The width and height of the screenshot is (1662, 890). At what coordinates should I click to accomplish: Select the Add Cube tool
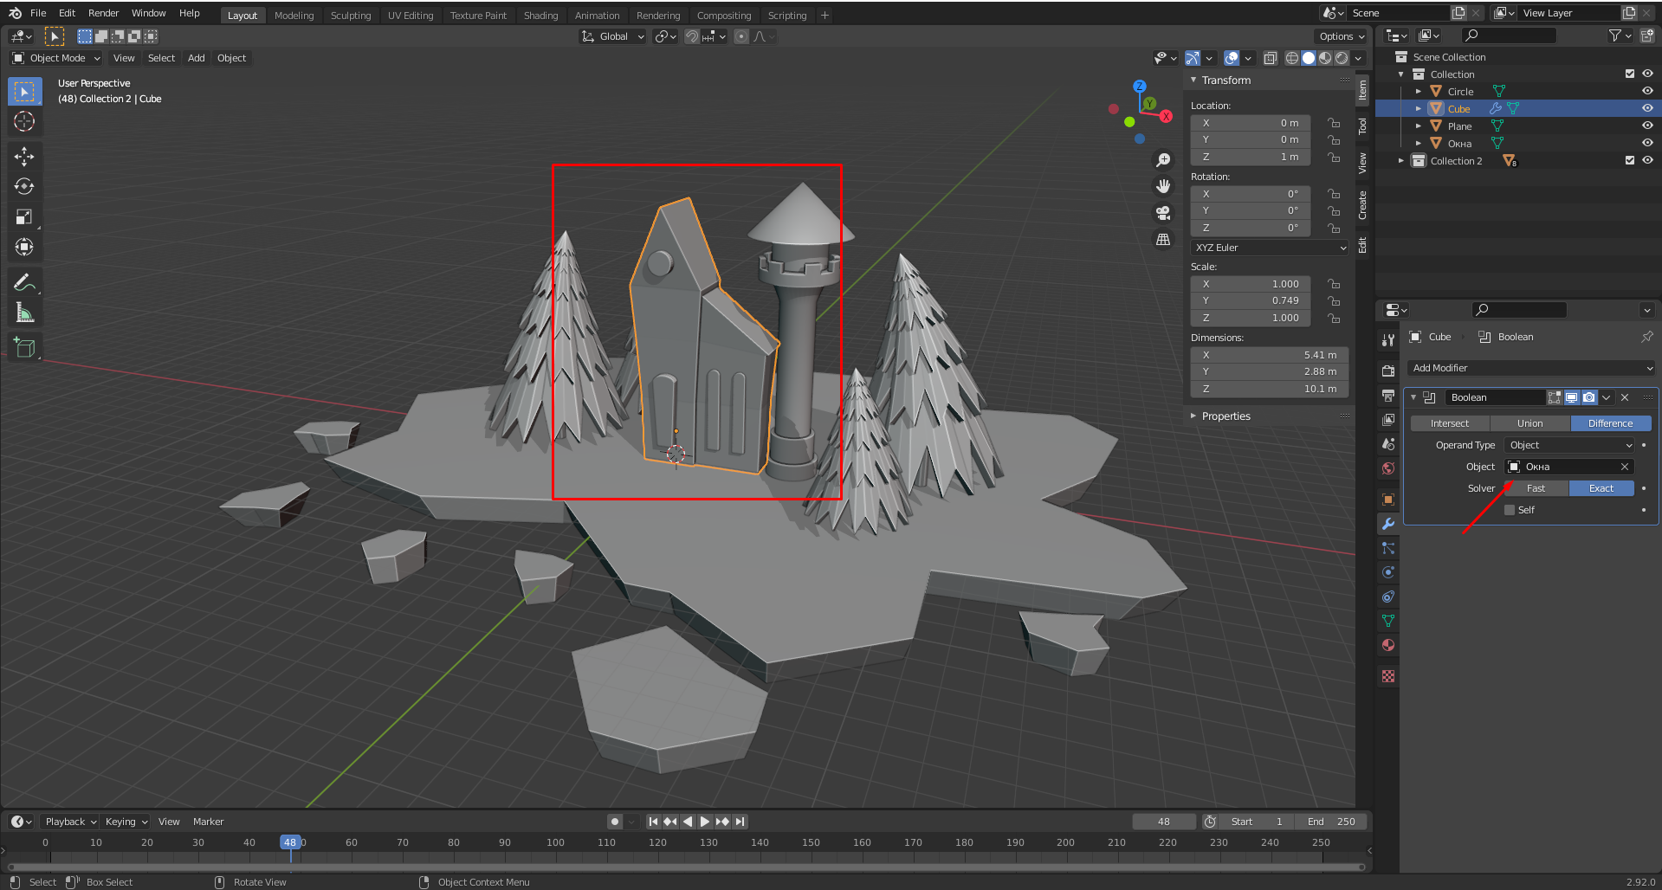(24, 348)
